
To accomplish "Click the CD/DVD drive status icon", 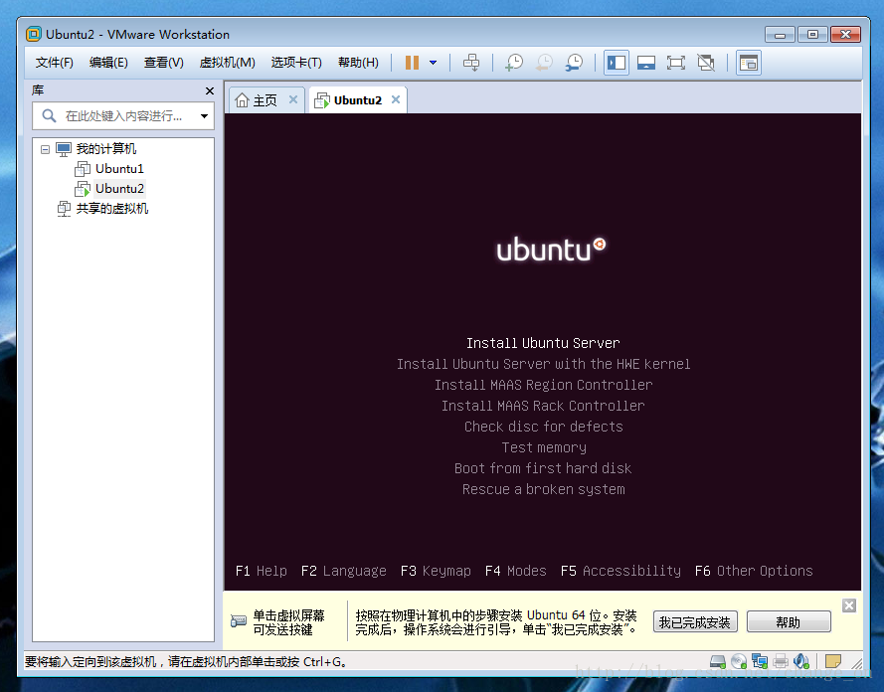I will pos(739,661).
